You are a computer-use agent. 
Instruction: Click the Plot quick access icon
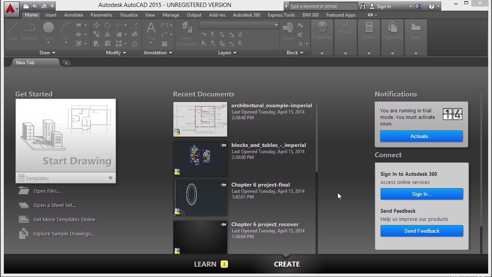coord(44,6)
